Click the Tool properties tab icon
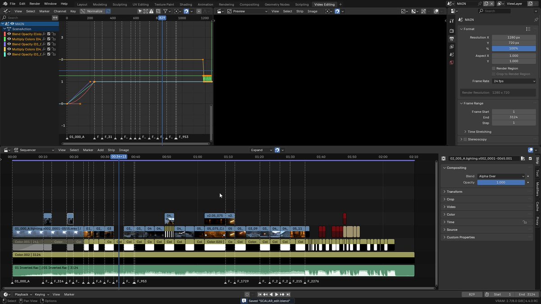 click(x=452, y=20)
